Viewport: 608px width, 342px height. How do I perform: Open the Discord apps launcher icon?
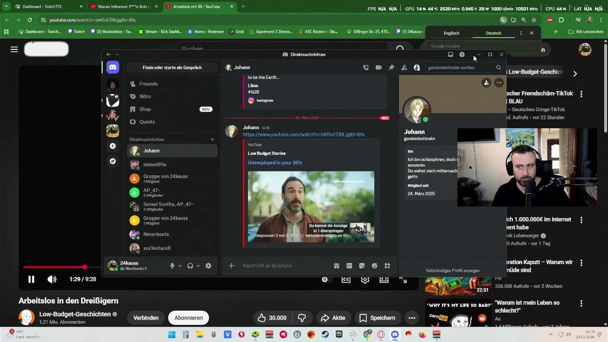pyautogui.click(x=387, y=266)
